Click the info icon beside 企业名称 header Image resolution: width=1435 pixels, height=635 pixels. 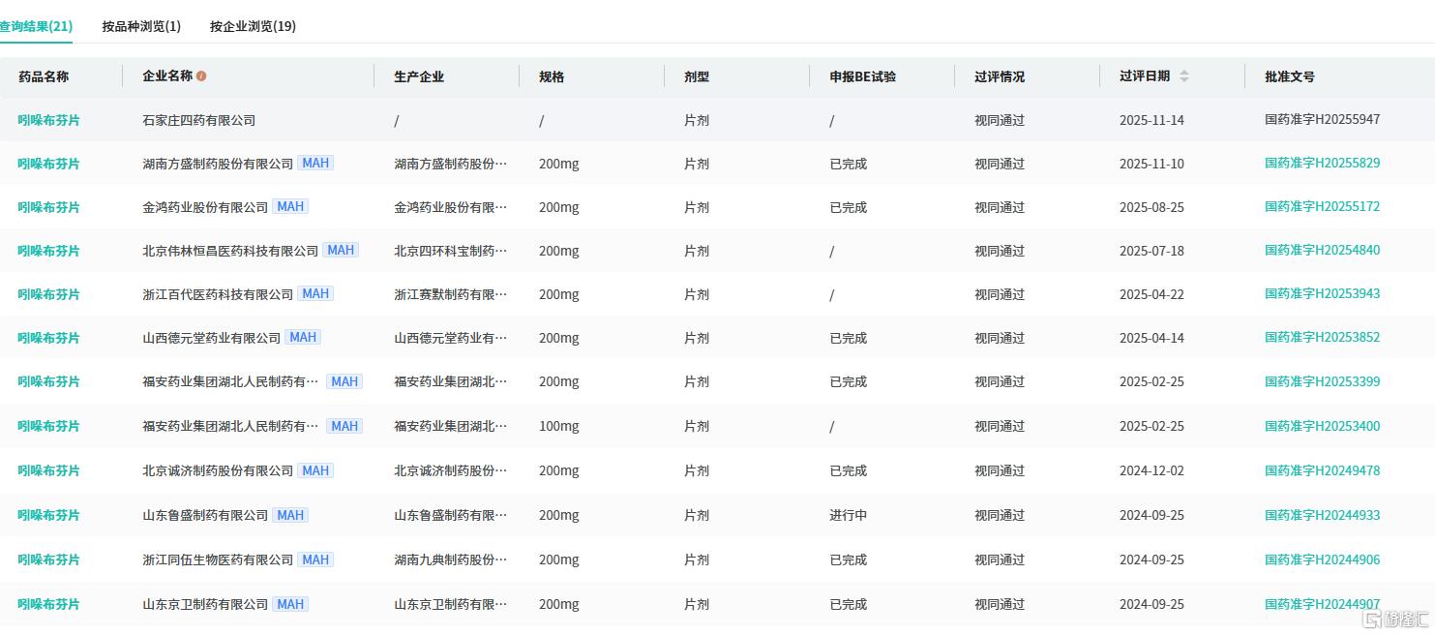pyautogui.click(x=201, y=76)
